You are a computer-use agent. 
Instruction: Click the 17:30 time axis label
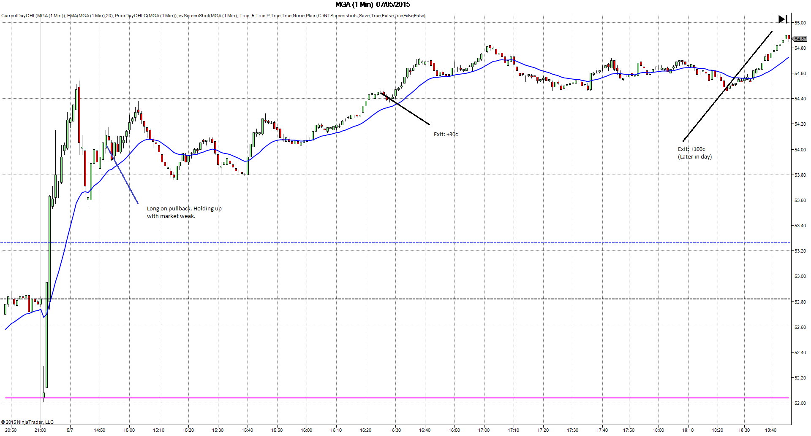coord(573,430)
